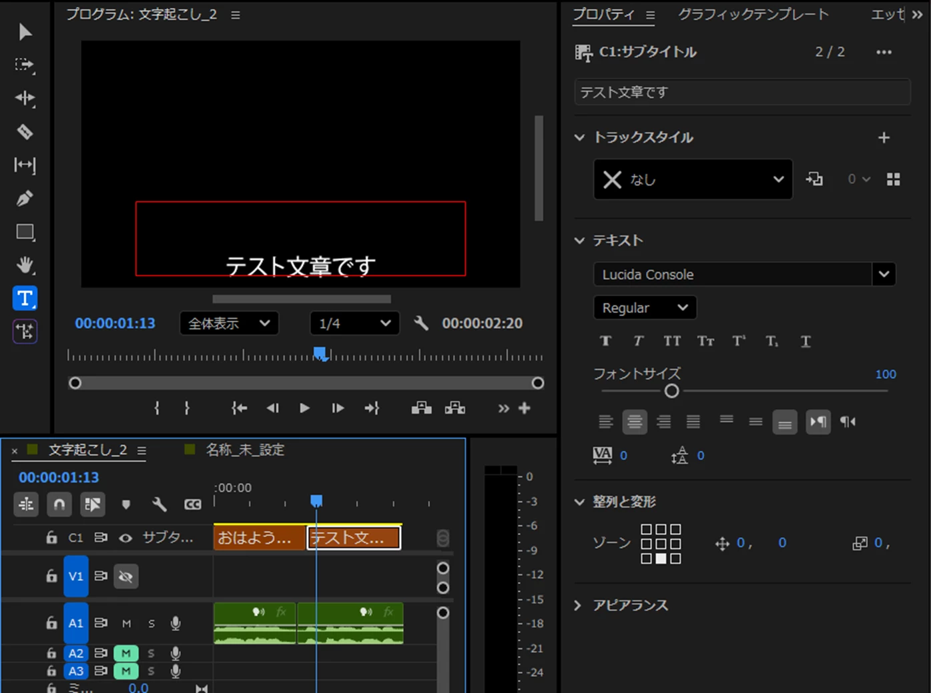Select the Hand tool
Viewport: 931px width, 693px height.
click(25, 265)
